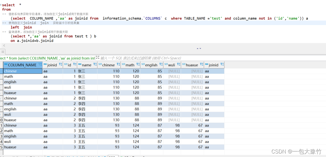Expand the panel divider arrows above results

pyautogui.click(x=199, y=49)
